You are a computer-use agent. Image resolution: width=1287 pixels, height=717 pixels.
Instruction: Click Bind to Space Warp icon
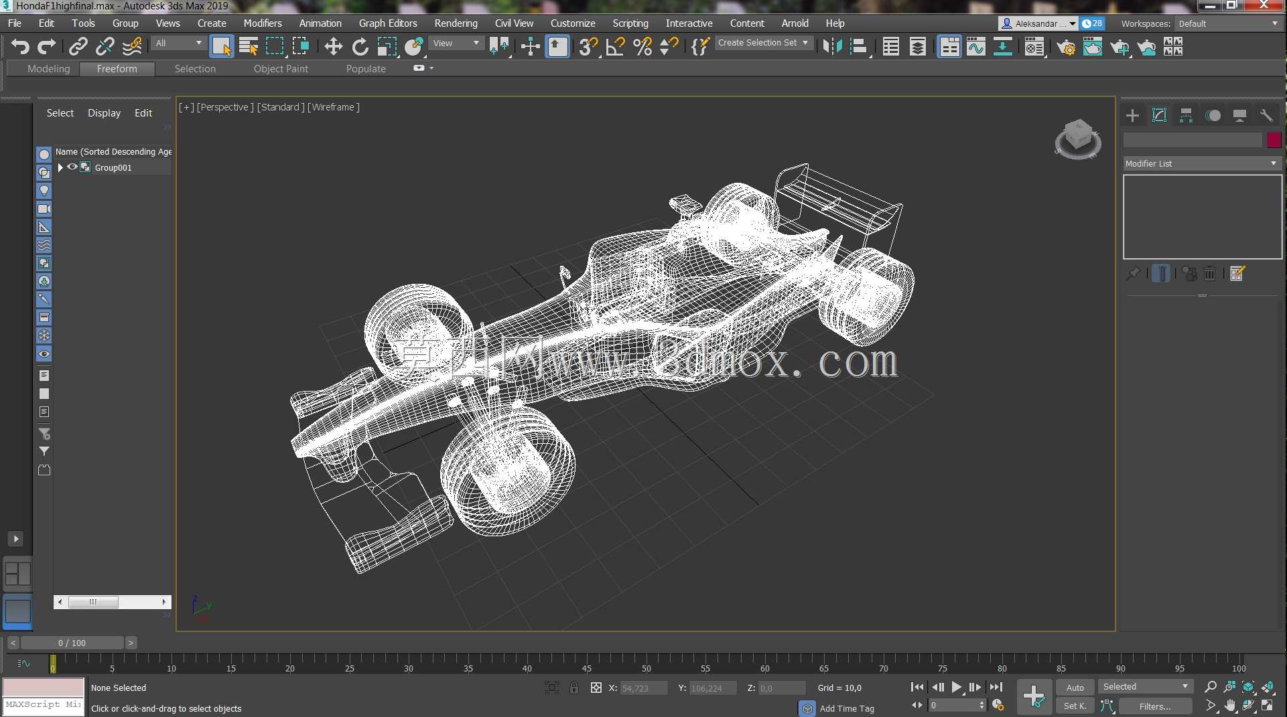(x=133, y=47)
